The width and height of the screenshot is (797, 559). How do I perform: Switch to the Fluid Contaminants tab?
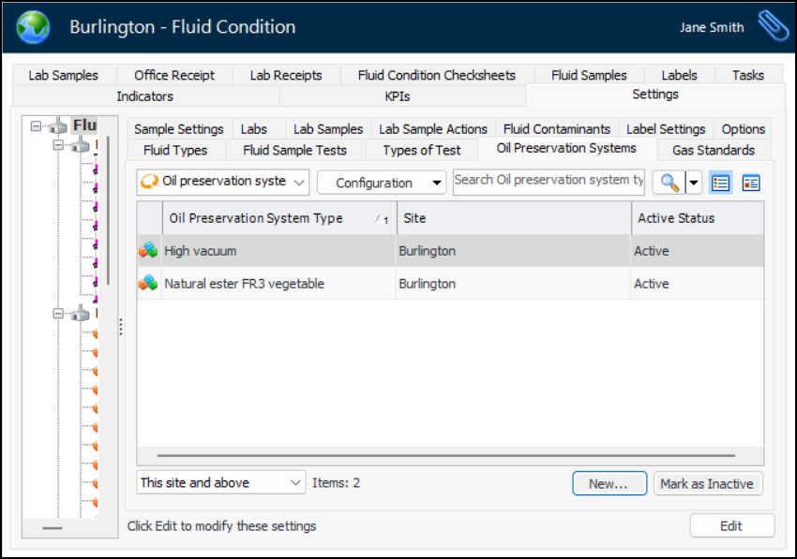tap(556, 129)
